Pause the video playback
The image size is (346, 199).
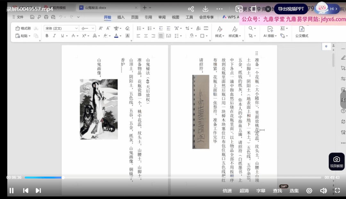[x=12, y=191]
